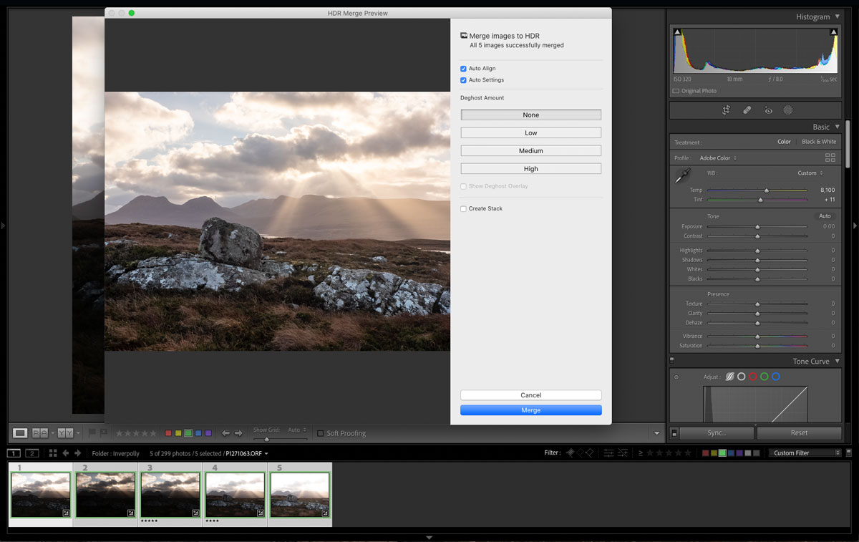Select filmstrip thumbnail number 3

click(170, 494)
